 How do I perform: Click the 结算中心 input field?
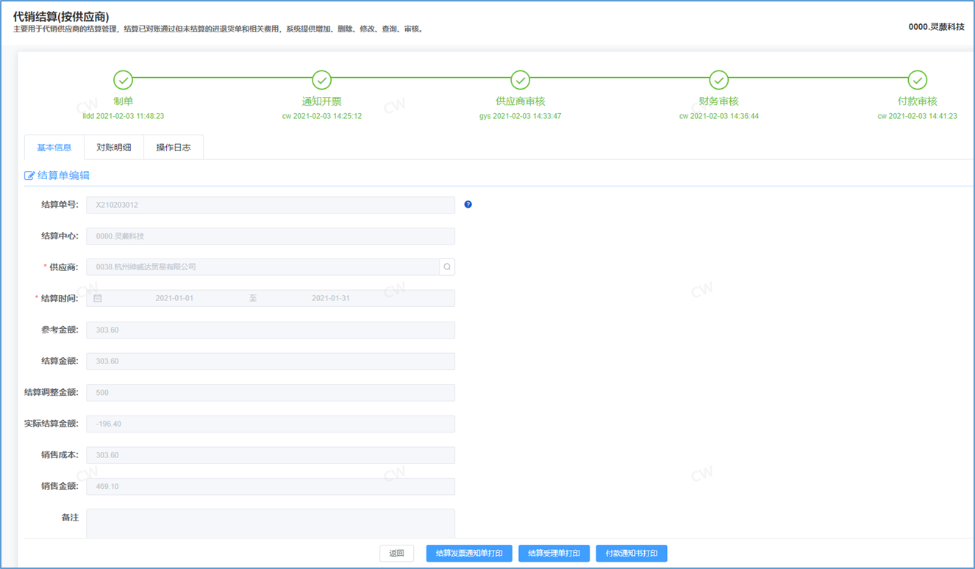click(271, 236)
